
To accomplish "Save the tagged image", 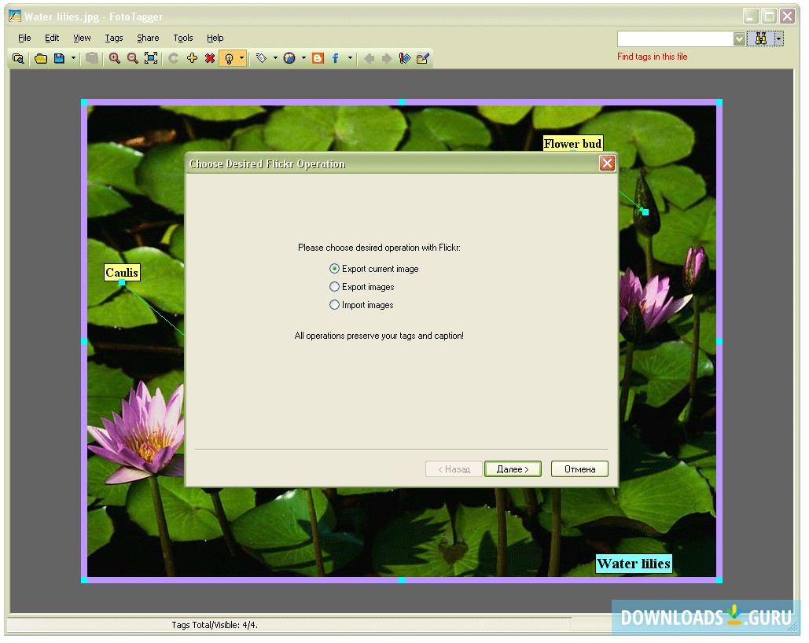I will coord(58,57).
